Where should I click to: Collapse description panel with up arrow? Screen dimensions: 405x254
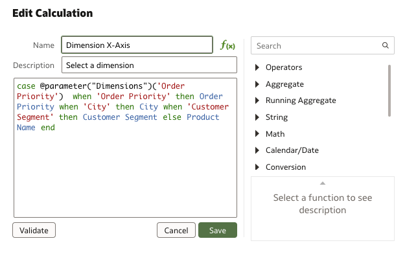point(323,183)
